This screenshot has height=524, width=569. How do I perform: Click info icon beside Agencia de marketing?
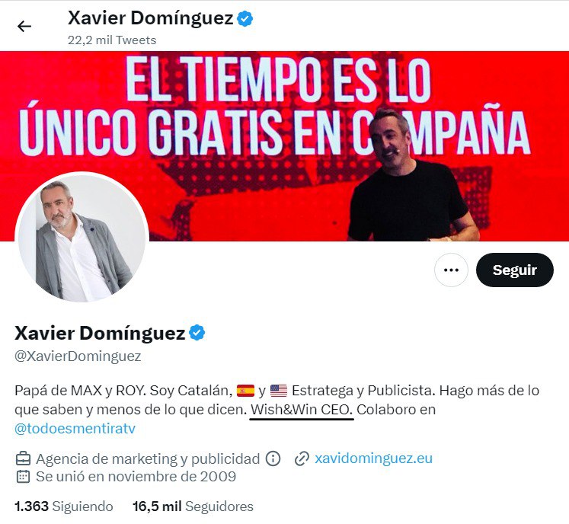(x=273, y=458)
